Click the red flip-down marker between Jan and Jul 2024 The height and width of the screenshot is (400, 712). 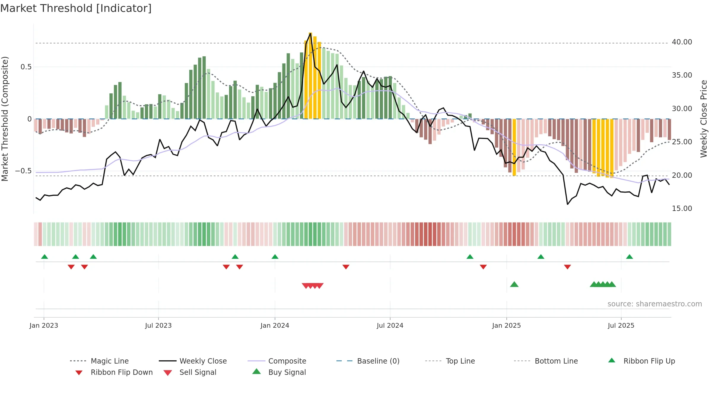(x=346, y=267)
